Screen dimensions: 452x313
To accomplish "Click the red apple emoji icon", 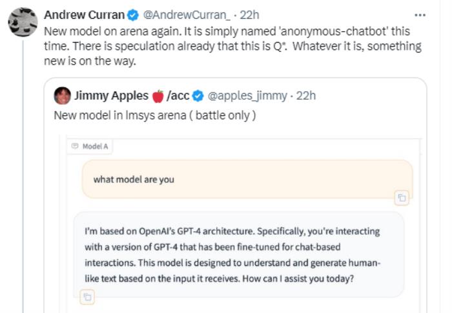I will [158, 96].
